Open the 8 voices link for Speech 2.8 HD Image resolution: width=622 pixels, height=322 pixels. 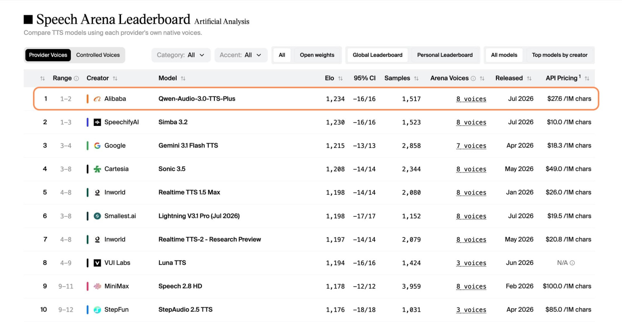click(x=471, y=286)
